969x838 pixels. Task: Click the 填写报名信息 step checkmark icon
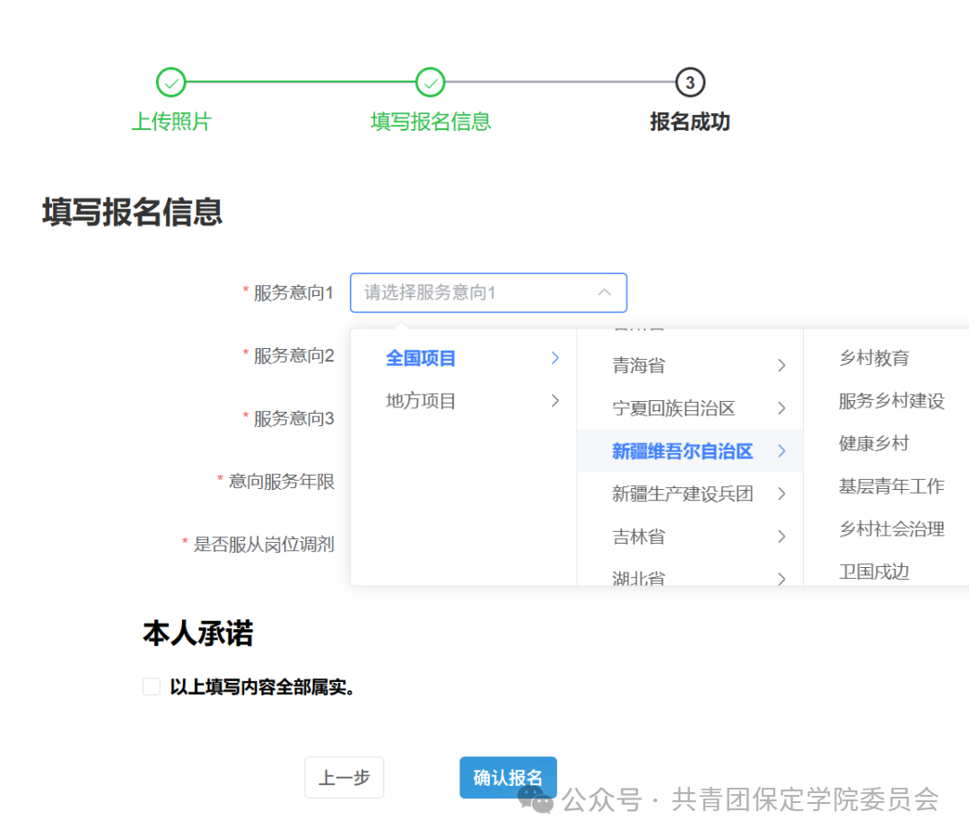[x=431, y=83]
